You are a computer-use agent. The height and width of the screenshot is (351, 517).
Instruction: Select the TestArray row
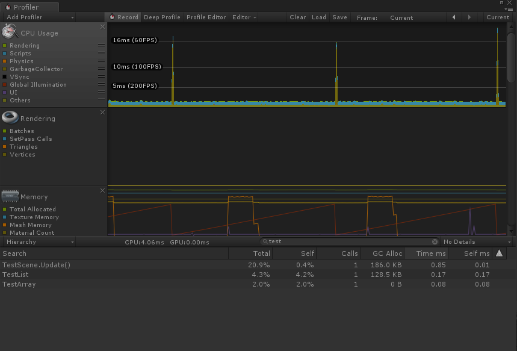point(253,284)
